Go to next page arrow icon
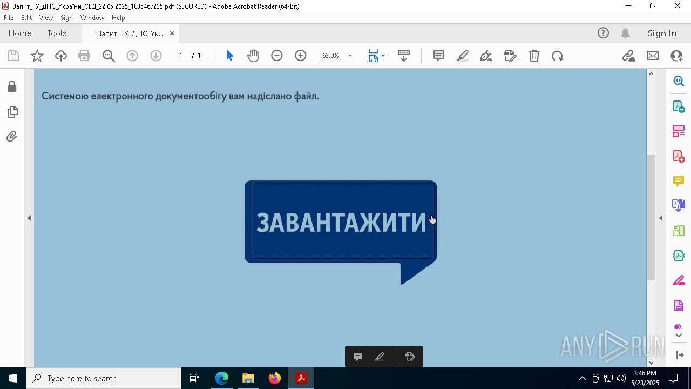 click(x=156, y=56)
